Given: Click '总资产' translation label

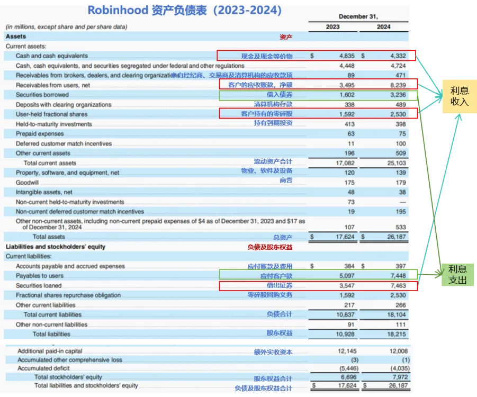Looking at the screenshot, I should pos(283,238).
